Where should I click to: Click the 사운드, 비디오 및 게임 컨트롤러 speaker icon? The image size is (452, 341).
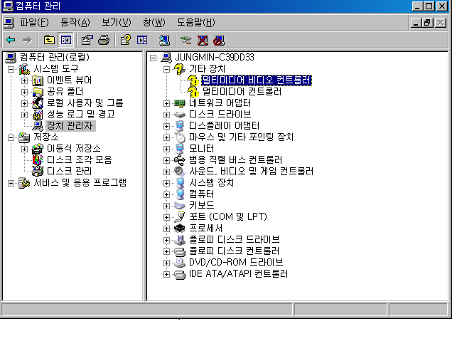(x=180, y=172)
